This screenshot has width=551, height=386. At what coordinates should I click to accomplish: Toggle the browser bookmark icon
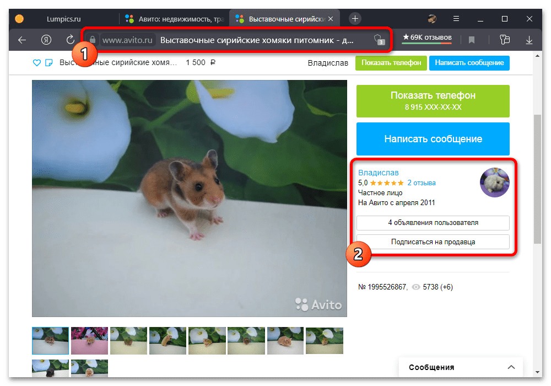472,40
